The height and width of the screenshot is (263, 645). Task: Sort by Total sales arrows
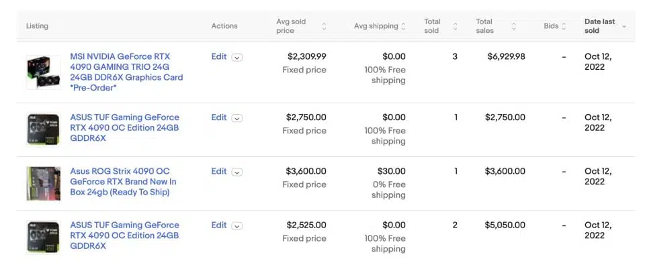coord(514,26)
